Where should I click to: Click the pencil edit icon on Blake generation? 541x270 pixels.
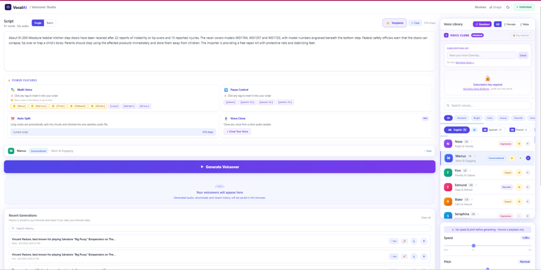[404, 241]
